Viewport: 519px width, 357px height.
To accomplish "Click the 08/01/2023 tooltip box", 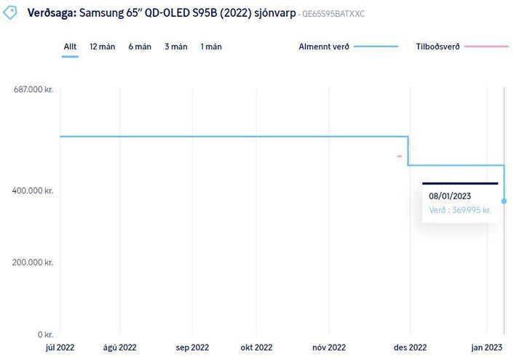I will click(x=460, y=203).
